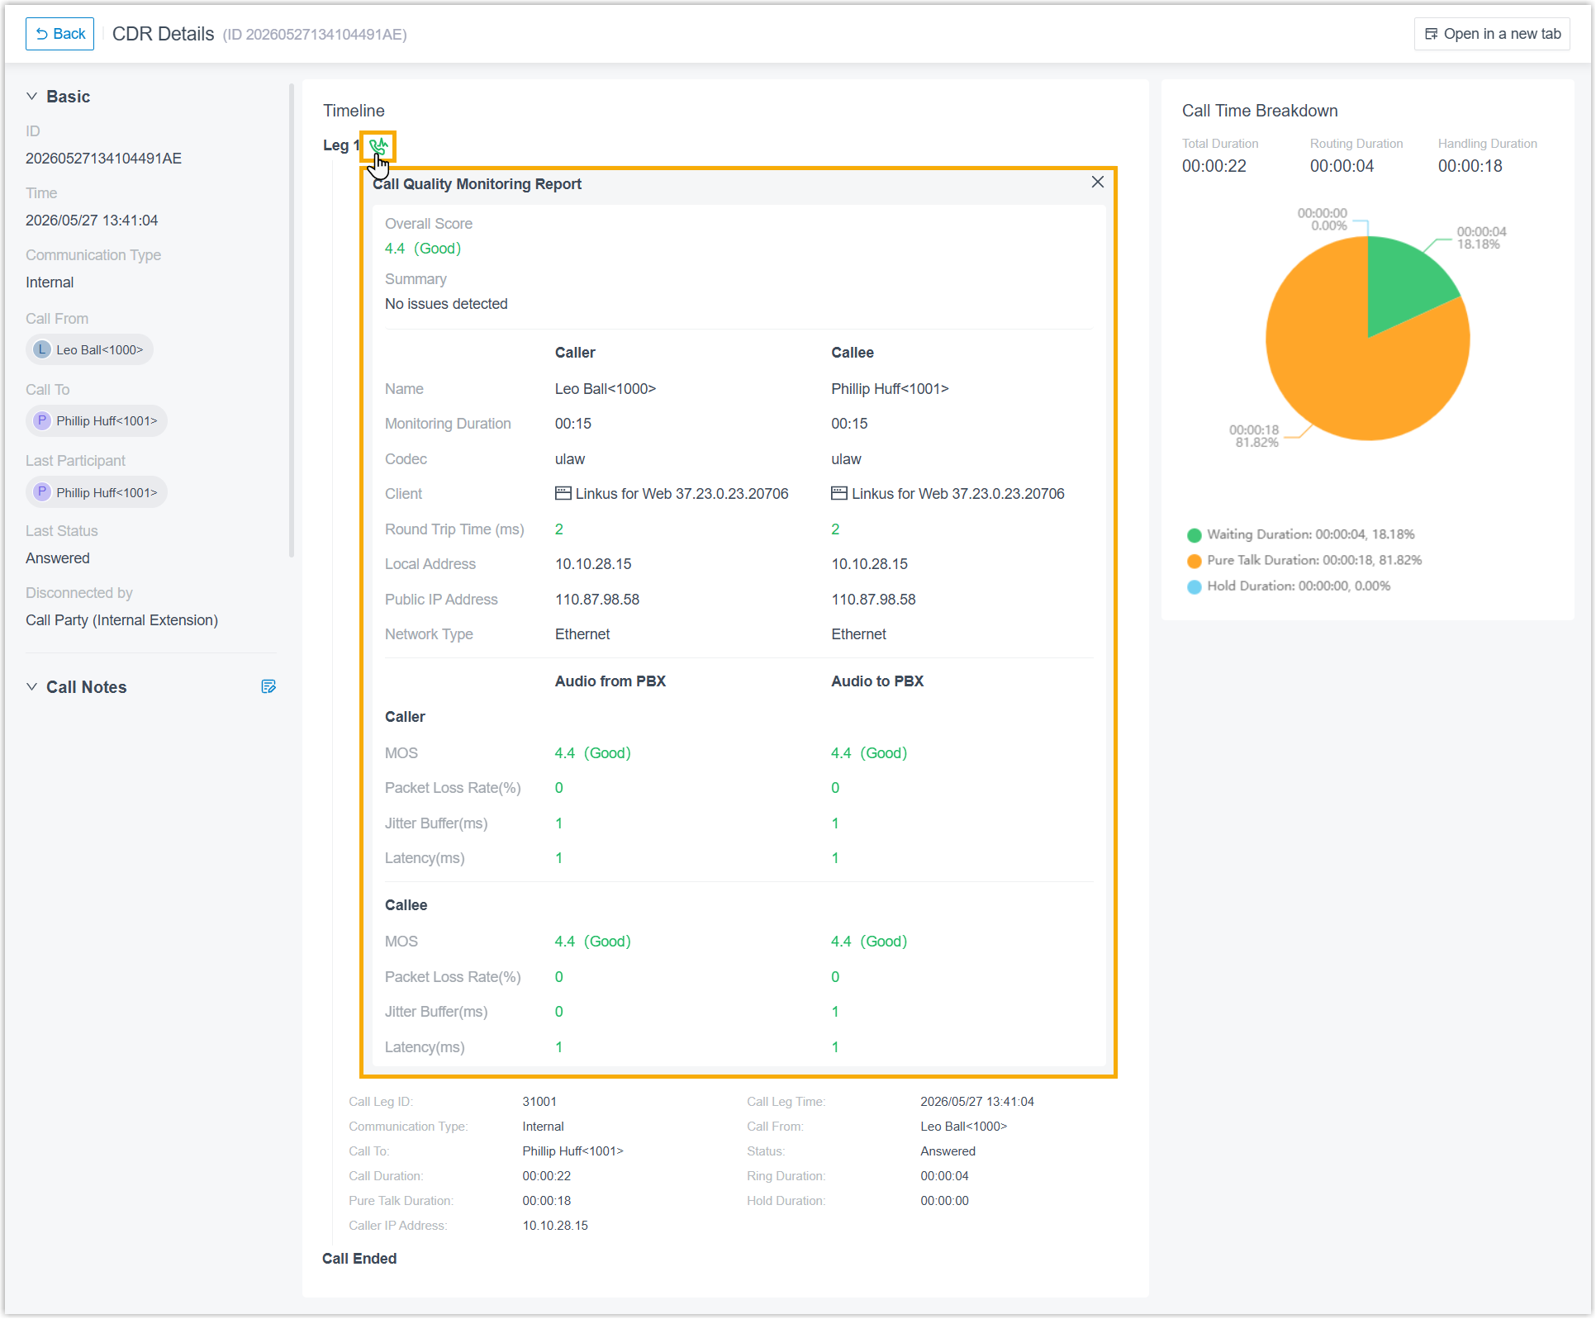Click the call quality icon next to Leg 1

click(x=378, y=146)
